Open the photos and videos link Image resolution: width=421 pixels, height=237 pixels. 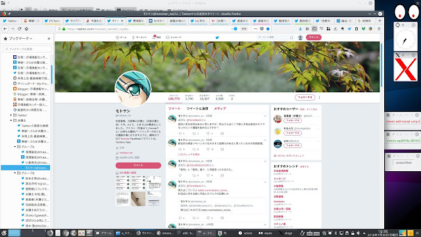coord(128,172)
